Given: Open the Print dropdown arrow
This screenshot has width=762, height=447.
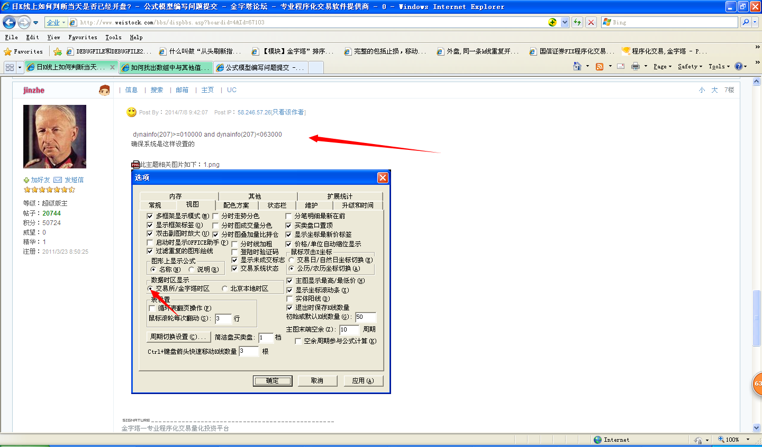Looking at the screenshot, I should [x=646, y=66].
